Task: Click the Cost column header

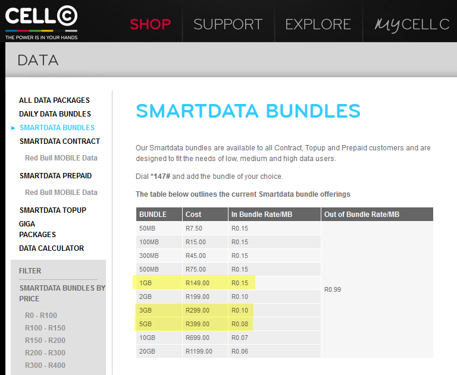Action: (205, 215)
